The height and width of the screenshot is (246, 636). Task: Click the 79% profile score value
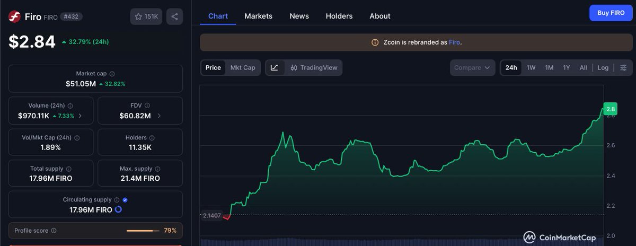pyautogui.click(x=170, y=231)
